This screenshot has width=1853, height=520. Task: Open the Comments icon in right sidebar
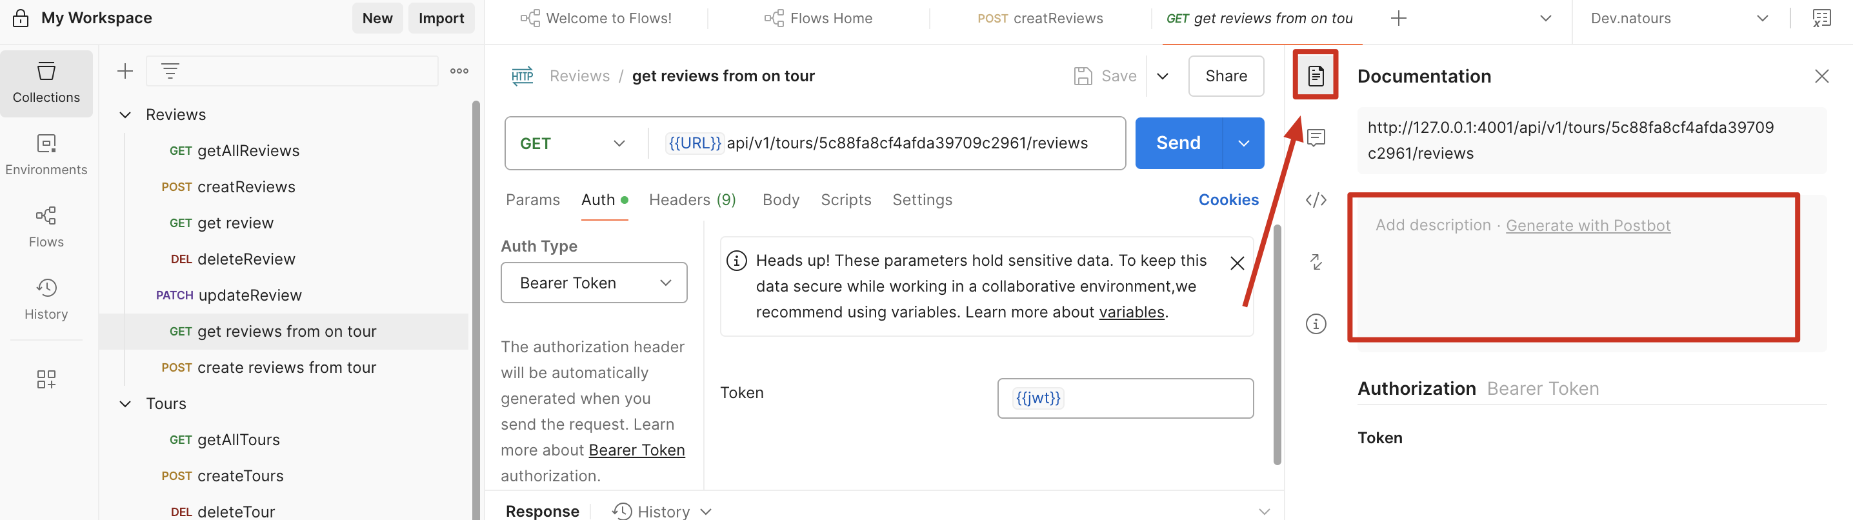coord(1315,137)
